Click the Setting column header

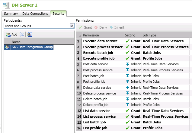(x=130, y=35)
